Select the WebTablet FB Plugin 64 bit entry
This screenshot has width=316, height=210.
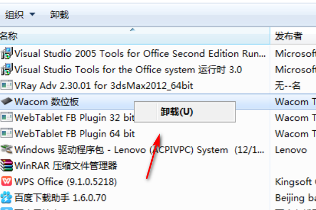(x=75, y=133)
